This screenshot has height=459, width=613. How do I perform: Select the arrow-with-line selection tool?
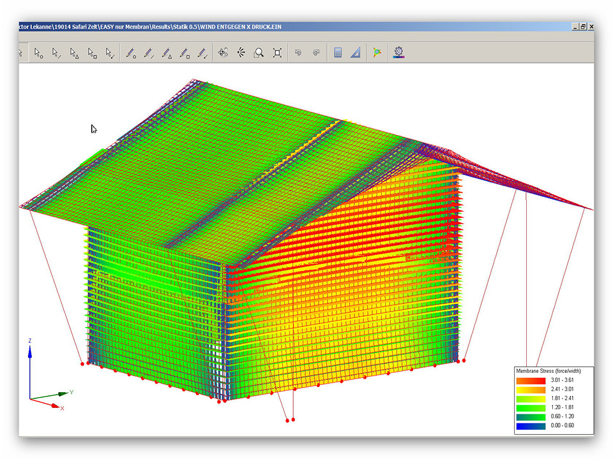[56, 53]
